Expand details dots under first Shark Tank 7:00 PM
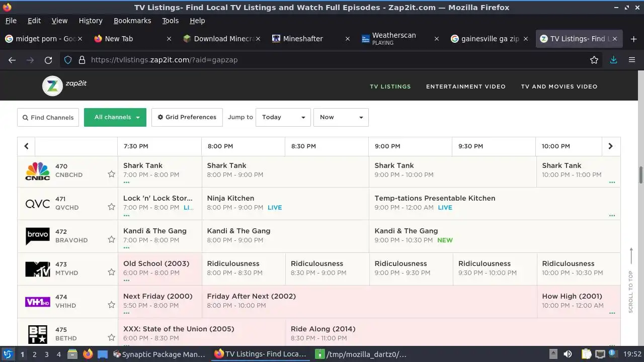Viewport: 644px width, 362px height. [x=126, y=183]
